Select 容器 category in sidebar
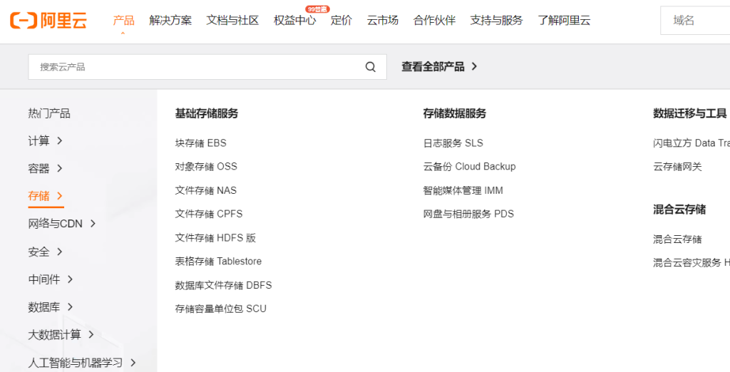This screenshot has width=730, height=372. (38, 168)
